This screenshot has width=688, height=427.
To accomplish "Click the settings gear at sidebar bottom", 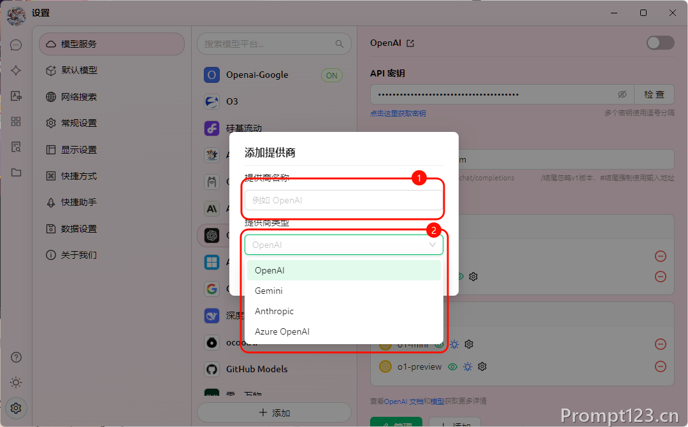I will point(16,408).
